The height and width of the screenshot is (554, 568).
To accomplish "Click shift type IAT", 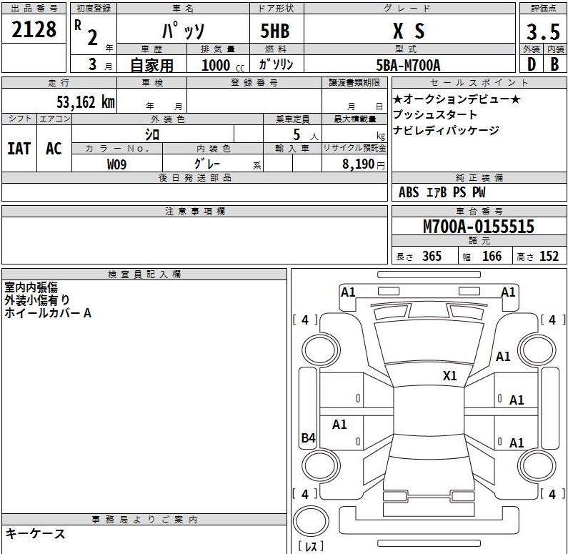I will point(19,149).
